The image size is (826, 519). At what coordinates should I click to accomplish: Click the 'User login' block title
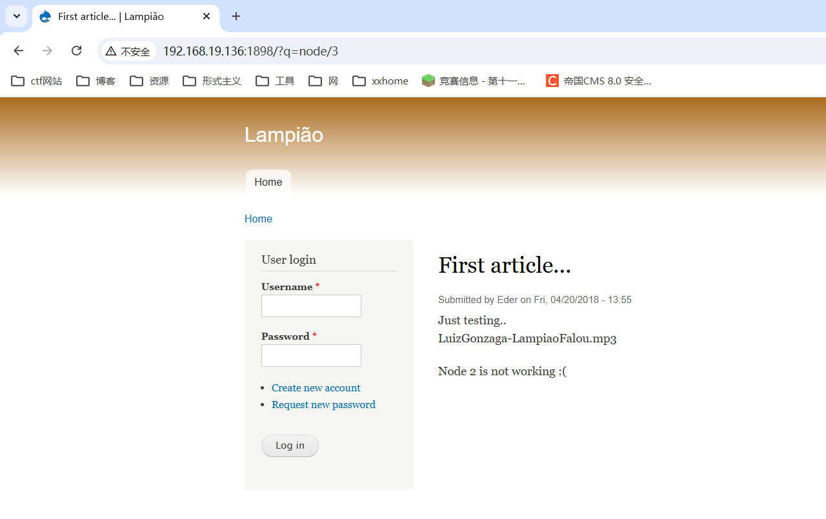coord(288,260)
